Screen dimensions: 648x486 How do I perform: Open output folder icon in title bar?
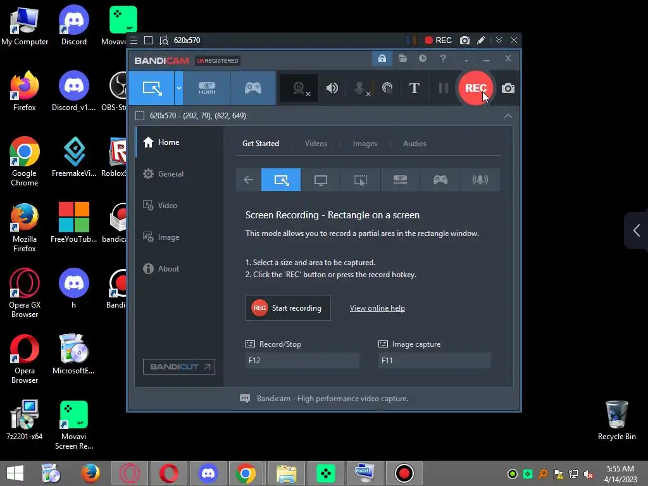pos(402,58)
